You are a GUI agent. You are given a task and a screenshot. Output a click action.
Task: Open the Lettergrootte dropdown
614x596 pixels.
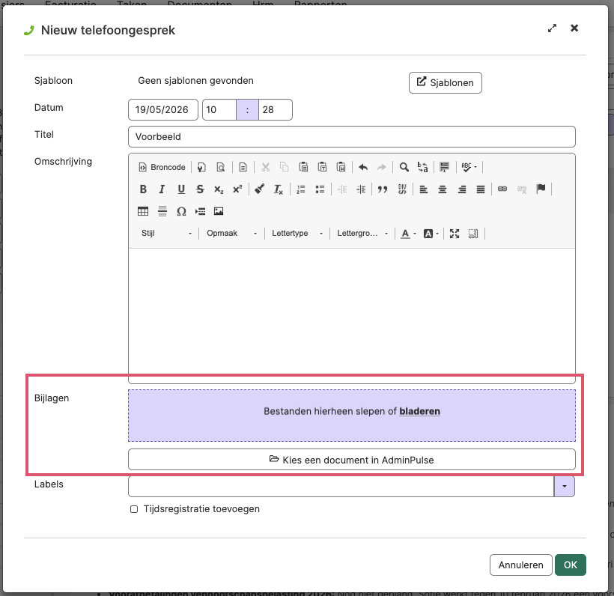362,234
